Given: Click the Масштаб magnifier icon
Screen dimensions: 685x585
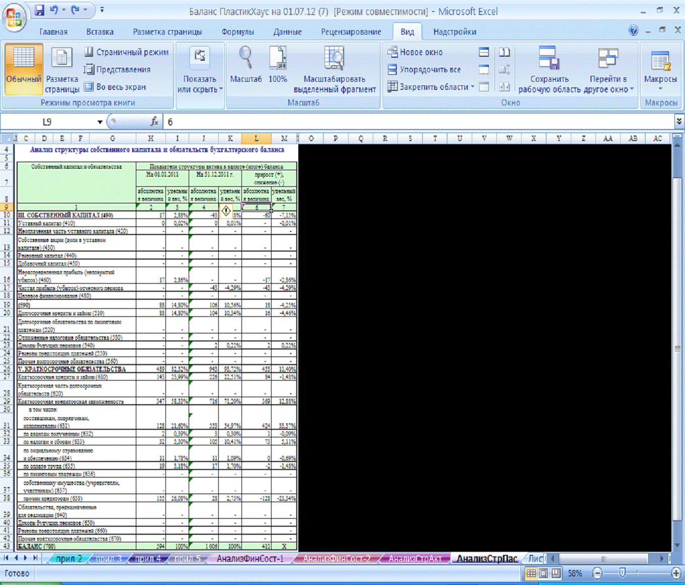Looking at the screenshot, I should pos(245,59).
